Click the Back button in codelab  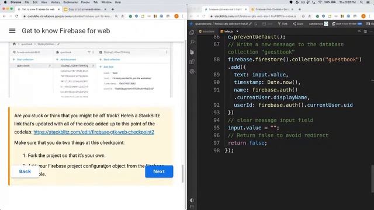click(x=25, y=171)
